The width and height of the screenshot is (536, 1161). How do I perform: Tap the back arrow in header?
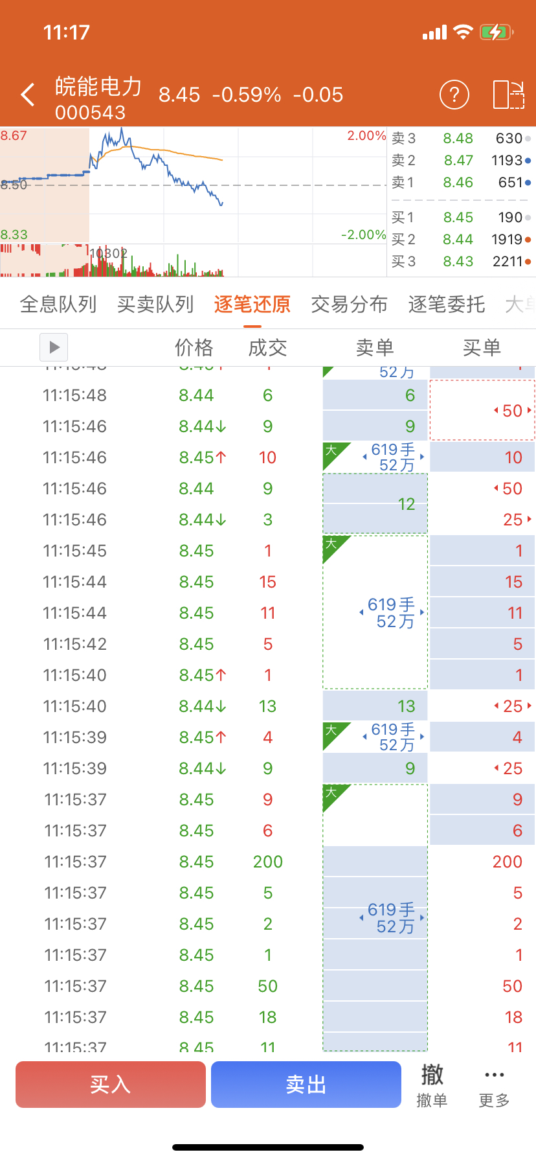tap(28, 95)
